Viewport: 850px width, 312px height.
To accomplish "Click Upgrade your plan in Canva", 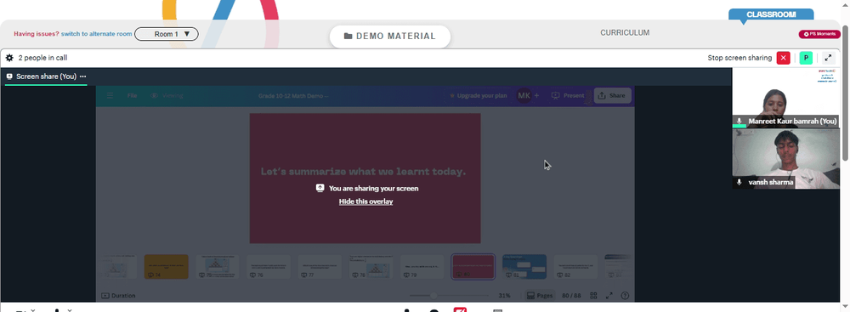I will [478, 95].
